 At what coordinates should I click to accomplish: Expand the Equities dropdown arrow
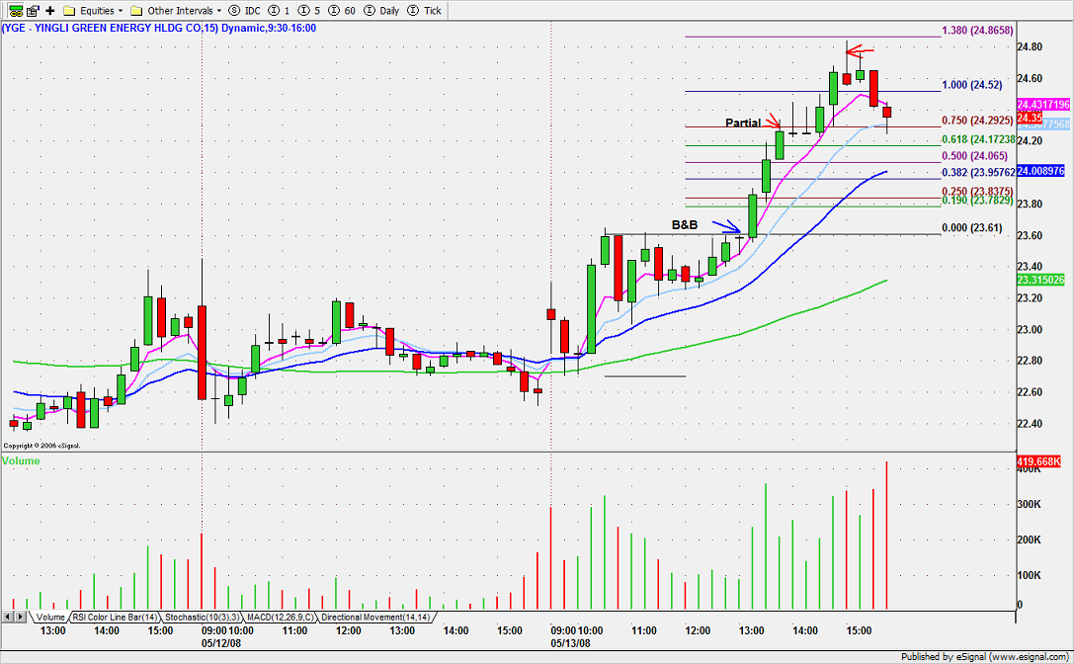click(120, 10)
